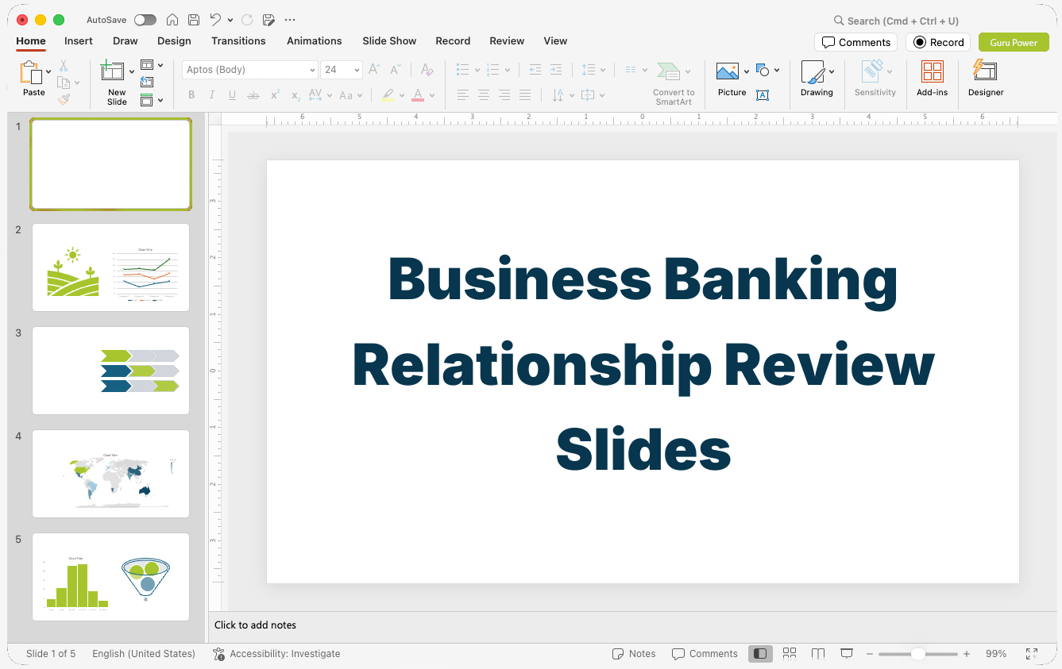Apply superscript formatting
The height and width of the screenshot is (669, 1062).
(x=275, y=95)
